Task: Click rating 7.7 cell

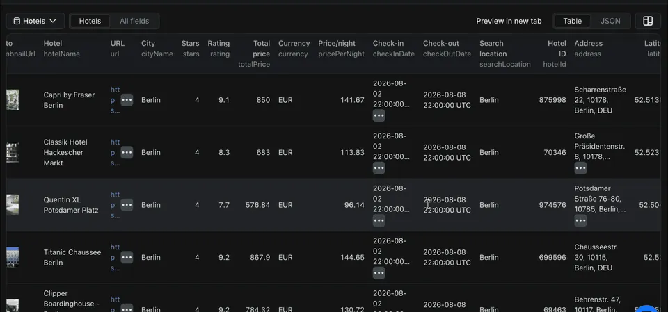Action: [224, 205]
